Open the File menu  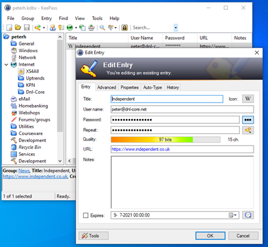point(11,18)
